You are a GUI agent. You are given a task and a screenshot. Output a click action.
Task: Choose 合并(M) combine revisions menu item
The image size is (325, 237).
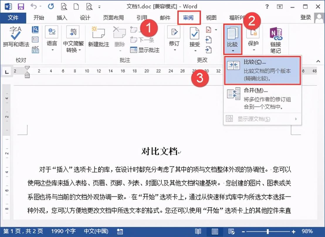tap(263, 99)
